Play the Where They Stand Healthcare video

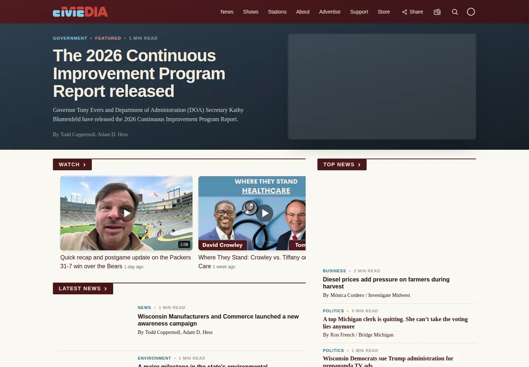point(264,213)
